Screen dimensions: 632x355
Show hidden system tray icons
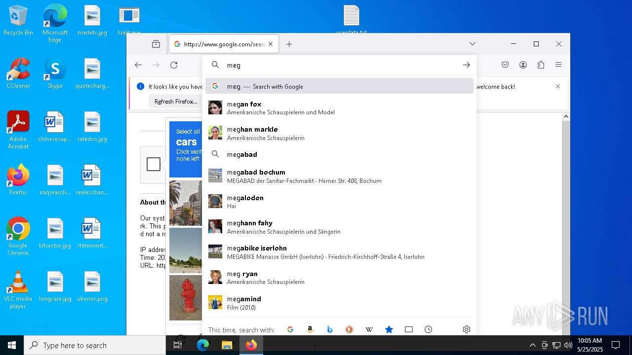532,345
